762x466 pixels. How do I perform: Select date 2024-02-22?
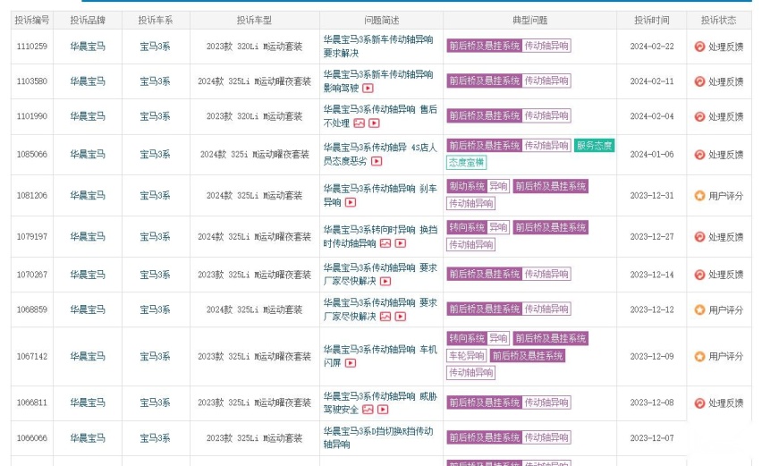652,47
